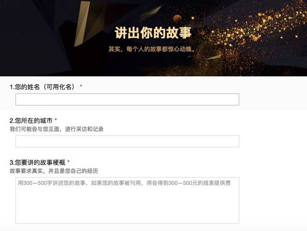The width and height of the screenshot is (307, 231).
Task: Click the subtitle 其实，每个人的故事都惊心动魄
Action: (x=152, y=49)
